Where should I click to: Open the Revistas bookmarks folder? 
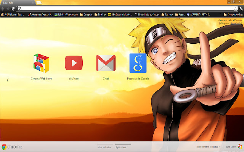(x=167, y=14)
